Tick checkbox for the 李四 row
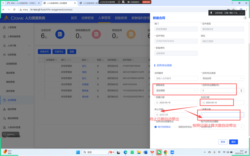 pyautogui.click(x=41, y=72)
